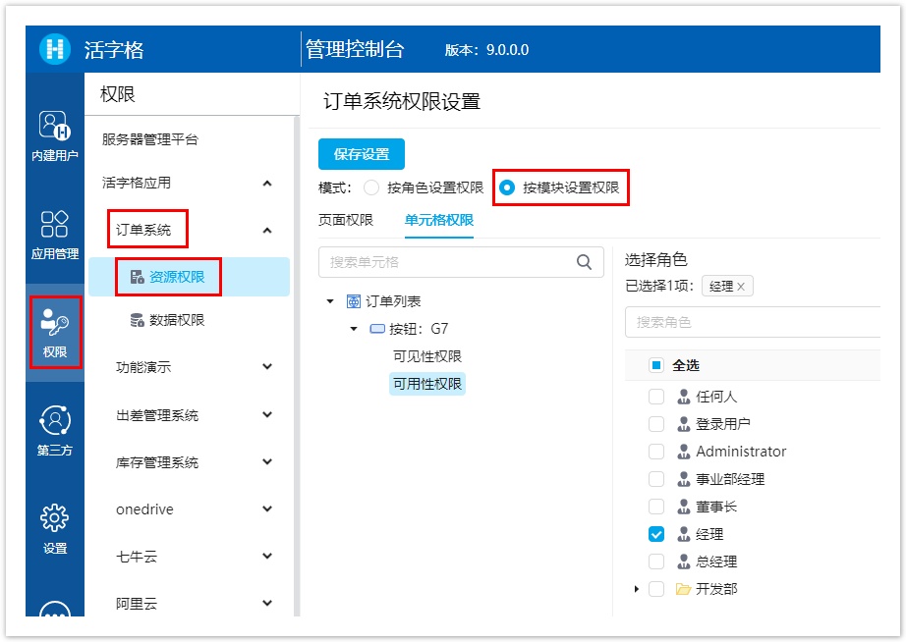Click the 搜索角色 input field

[752, 322]
